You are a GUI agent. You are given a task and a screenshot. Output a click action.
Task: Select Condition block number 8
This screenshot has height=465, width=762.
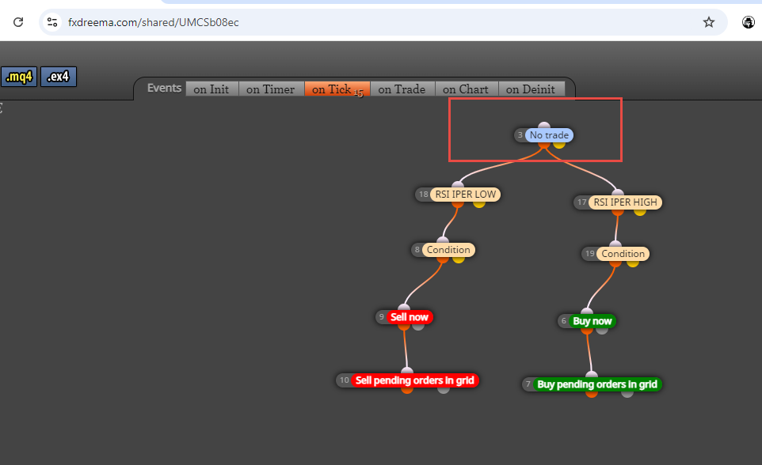(x=448, y=249)
